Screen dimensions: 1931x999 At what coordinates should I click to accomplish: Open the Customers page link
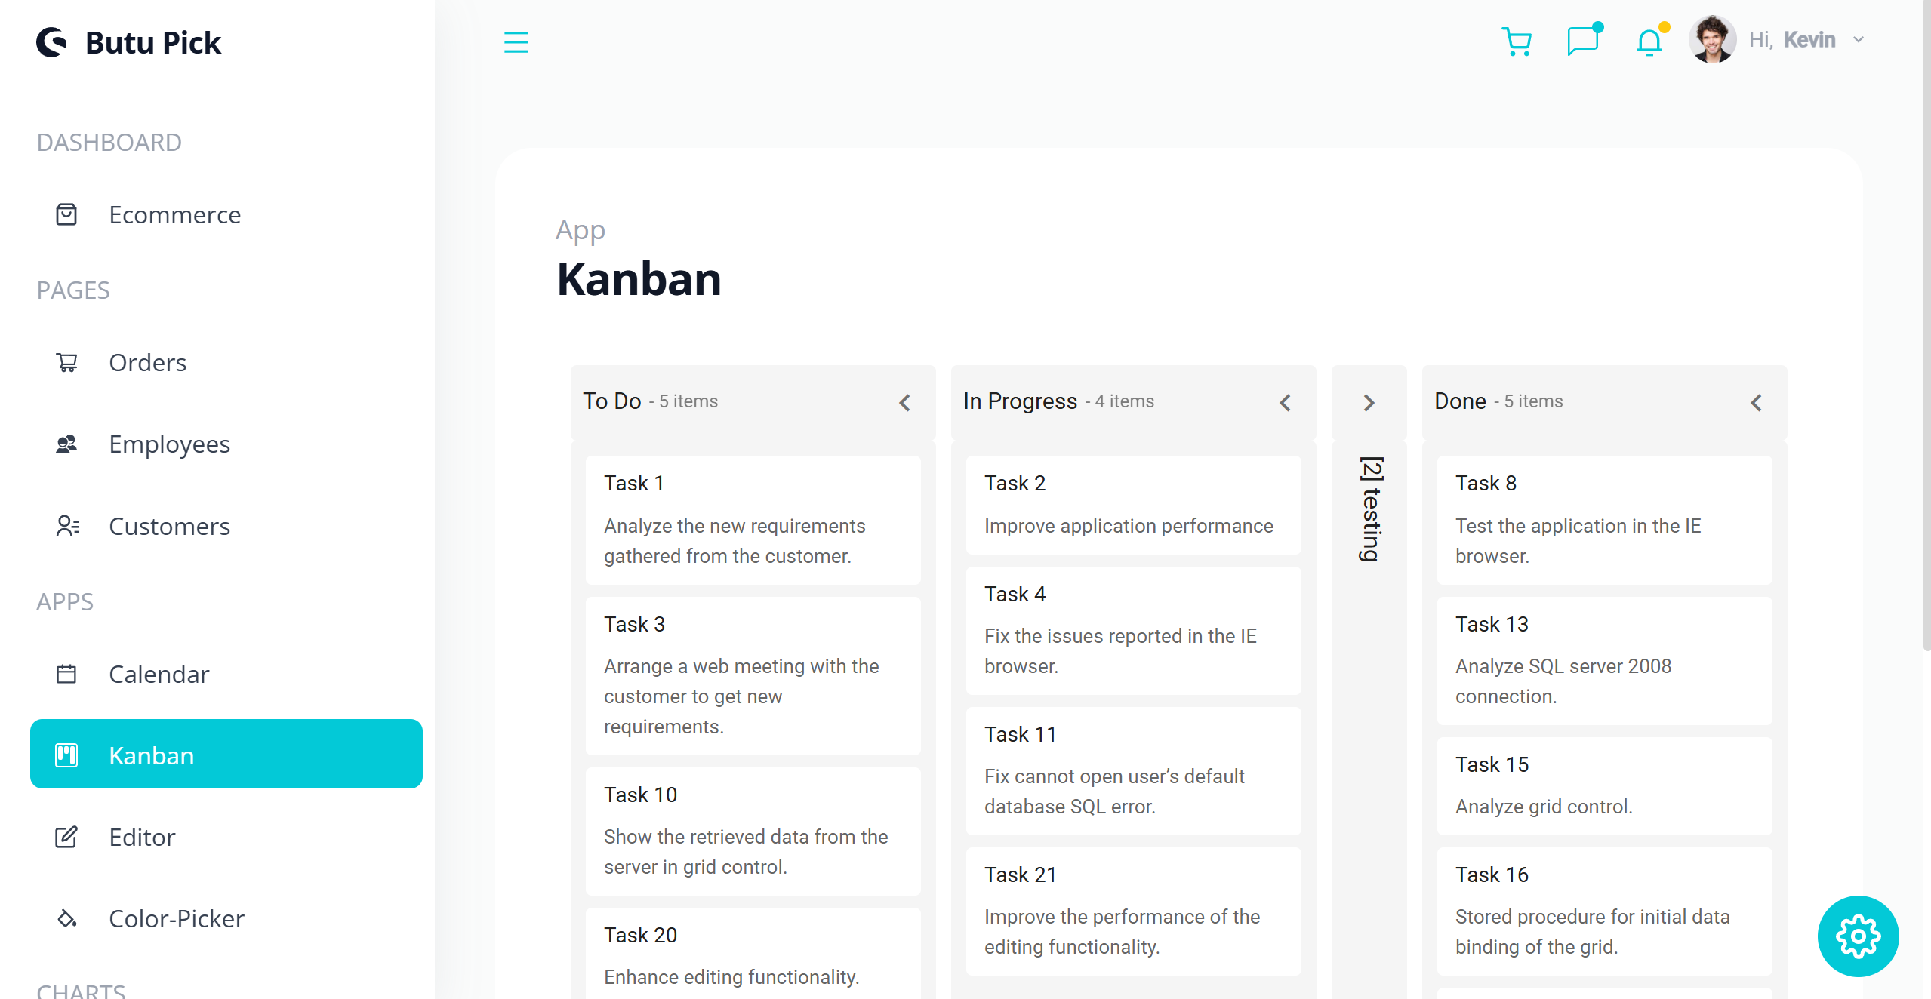pos(169,526)
